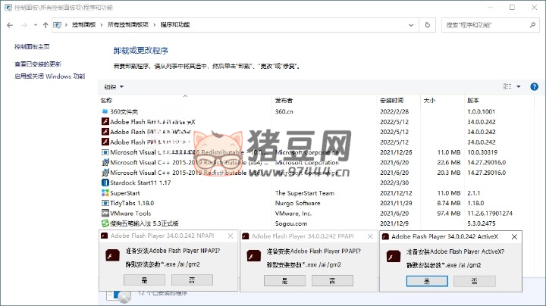Click the SuperStart program icon
This screenshot has height=306, width=546.
(105, 193)
